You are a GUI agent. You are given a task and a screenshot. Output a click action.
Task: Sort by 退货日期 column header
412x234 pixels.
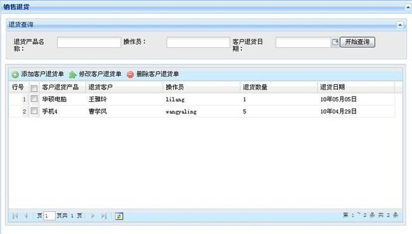356,87
